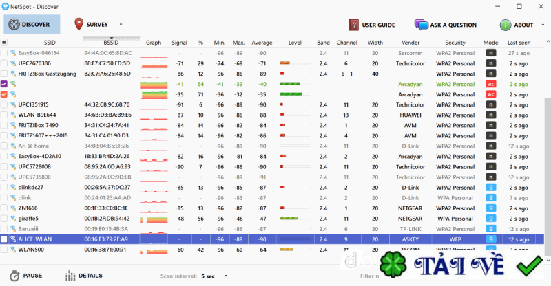Open the Survey dropdown arrow

point(121,25)
